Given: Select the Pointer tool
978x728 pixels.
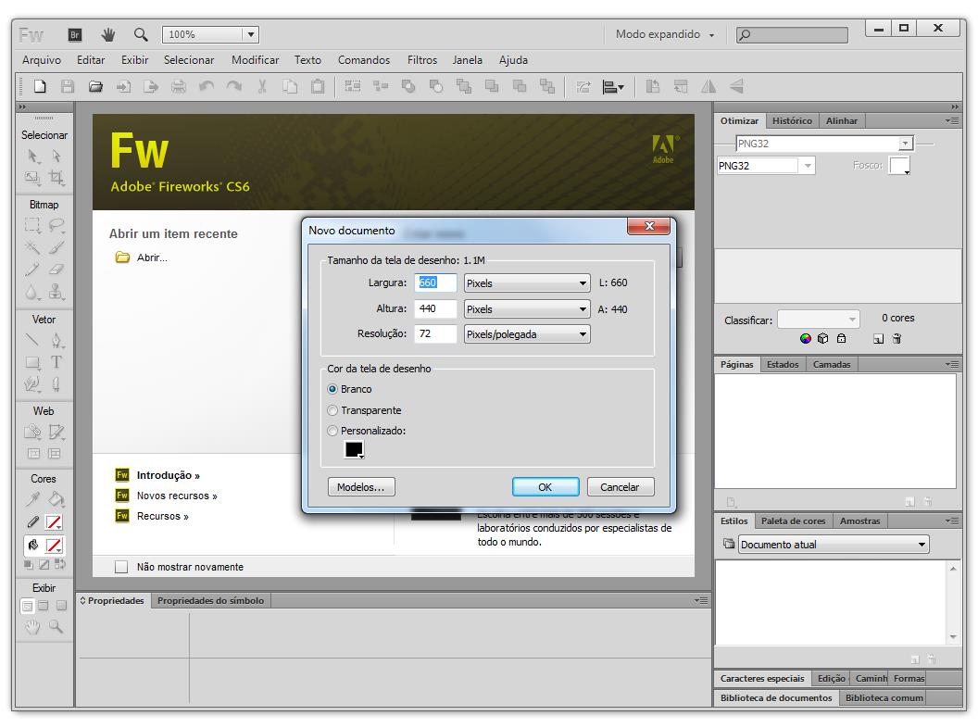Looking at the screenshot, I should point(32,156).
